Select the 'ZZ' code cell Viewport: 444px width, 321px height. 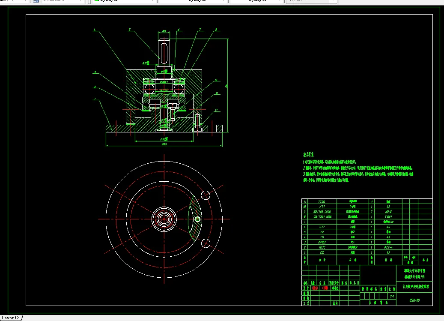(x=322, y=232)
